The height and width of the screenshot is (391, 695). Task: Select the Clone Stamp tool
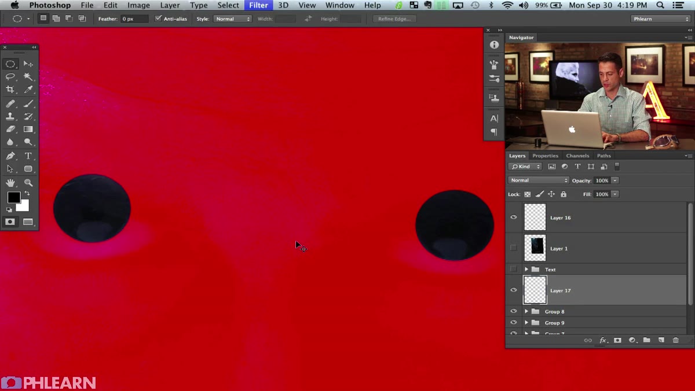[10, 116]
